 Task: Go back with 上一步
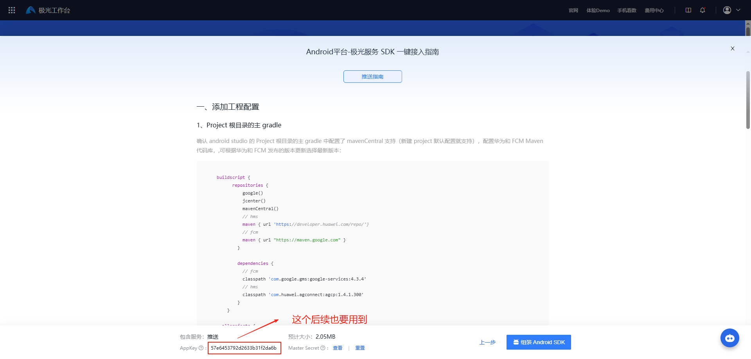[x=488, y=343]
